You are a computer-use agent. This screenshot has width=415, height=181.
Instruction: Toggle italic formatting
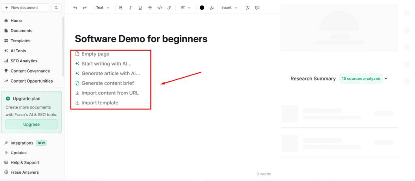[130, 8]
